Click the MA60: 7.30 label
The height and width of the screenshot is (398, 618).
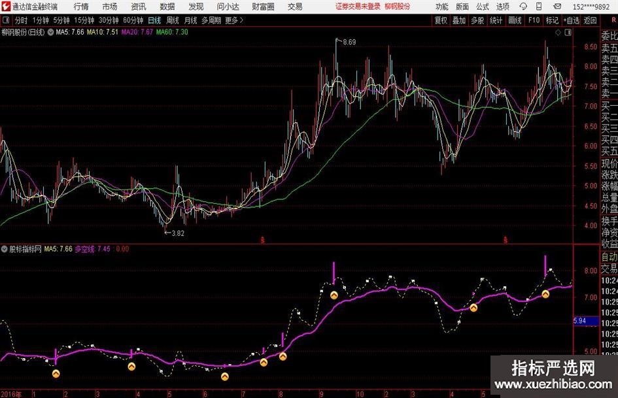point(172,32)
